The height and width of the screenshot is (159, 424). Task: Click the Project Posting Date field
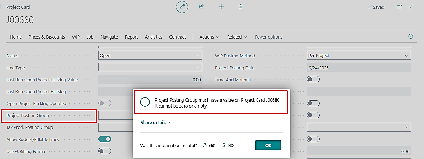pyautogui.click(x=359, y=68)
